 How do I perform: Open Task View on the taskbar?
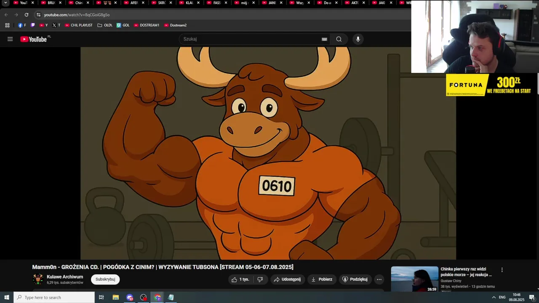pyautogui.click(x=101, y=298)
